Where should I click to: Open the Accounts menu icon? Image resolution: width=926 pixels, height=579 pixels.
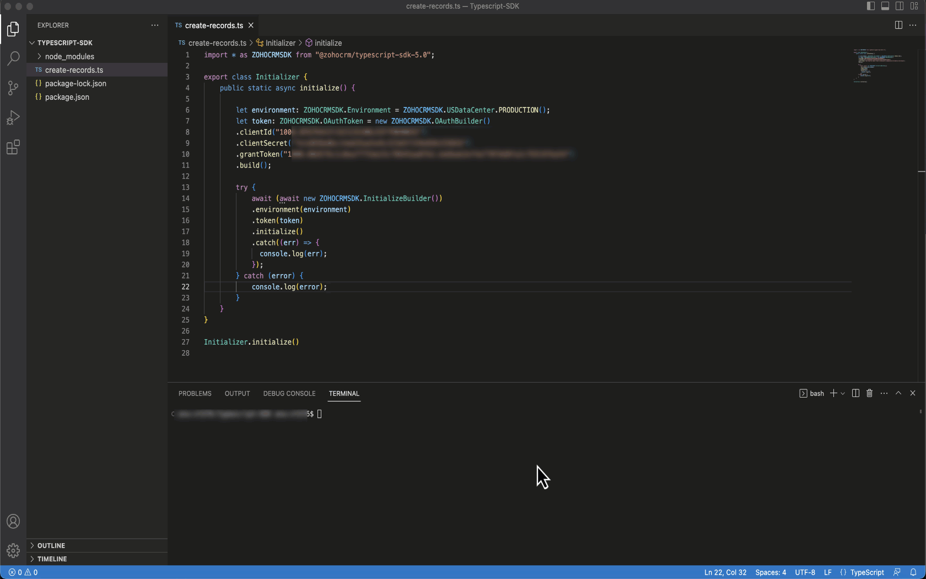13,521
